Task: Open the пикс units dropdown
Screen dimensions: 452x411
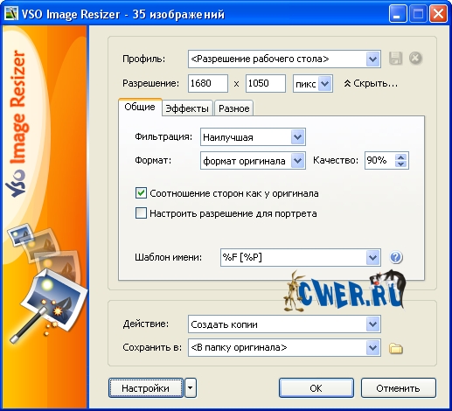Action: pyautogui.click(x=325, y=84)
